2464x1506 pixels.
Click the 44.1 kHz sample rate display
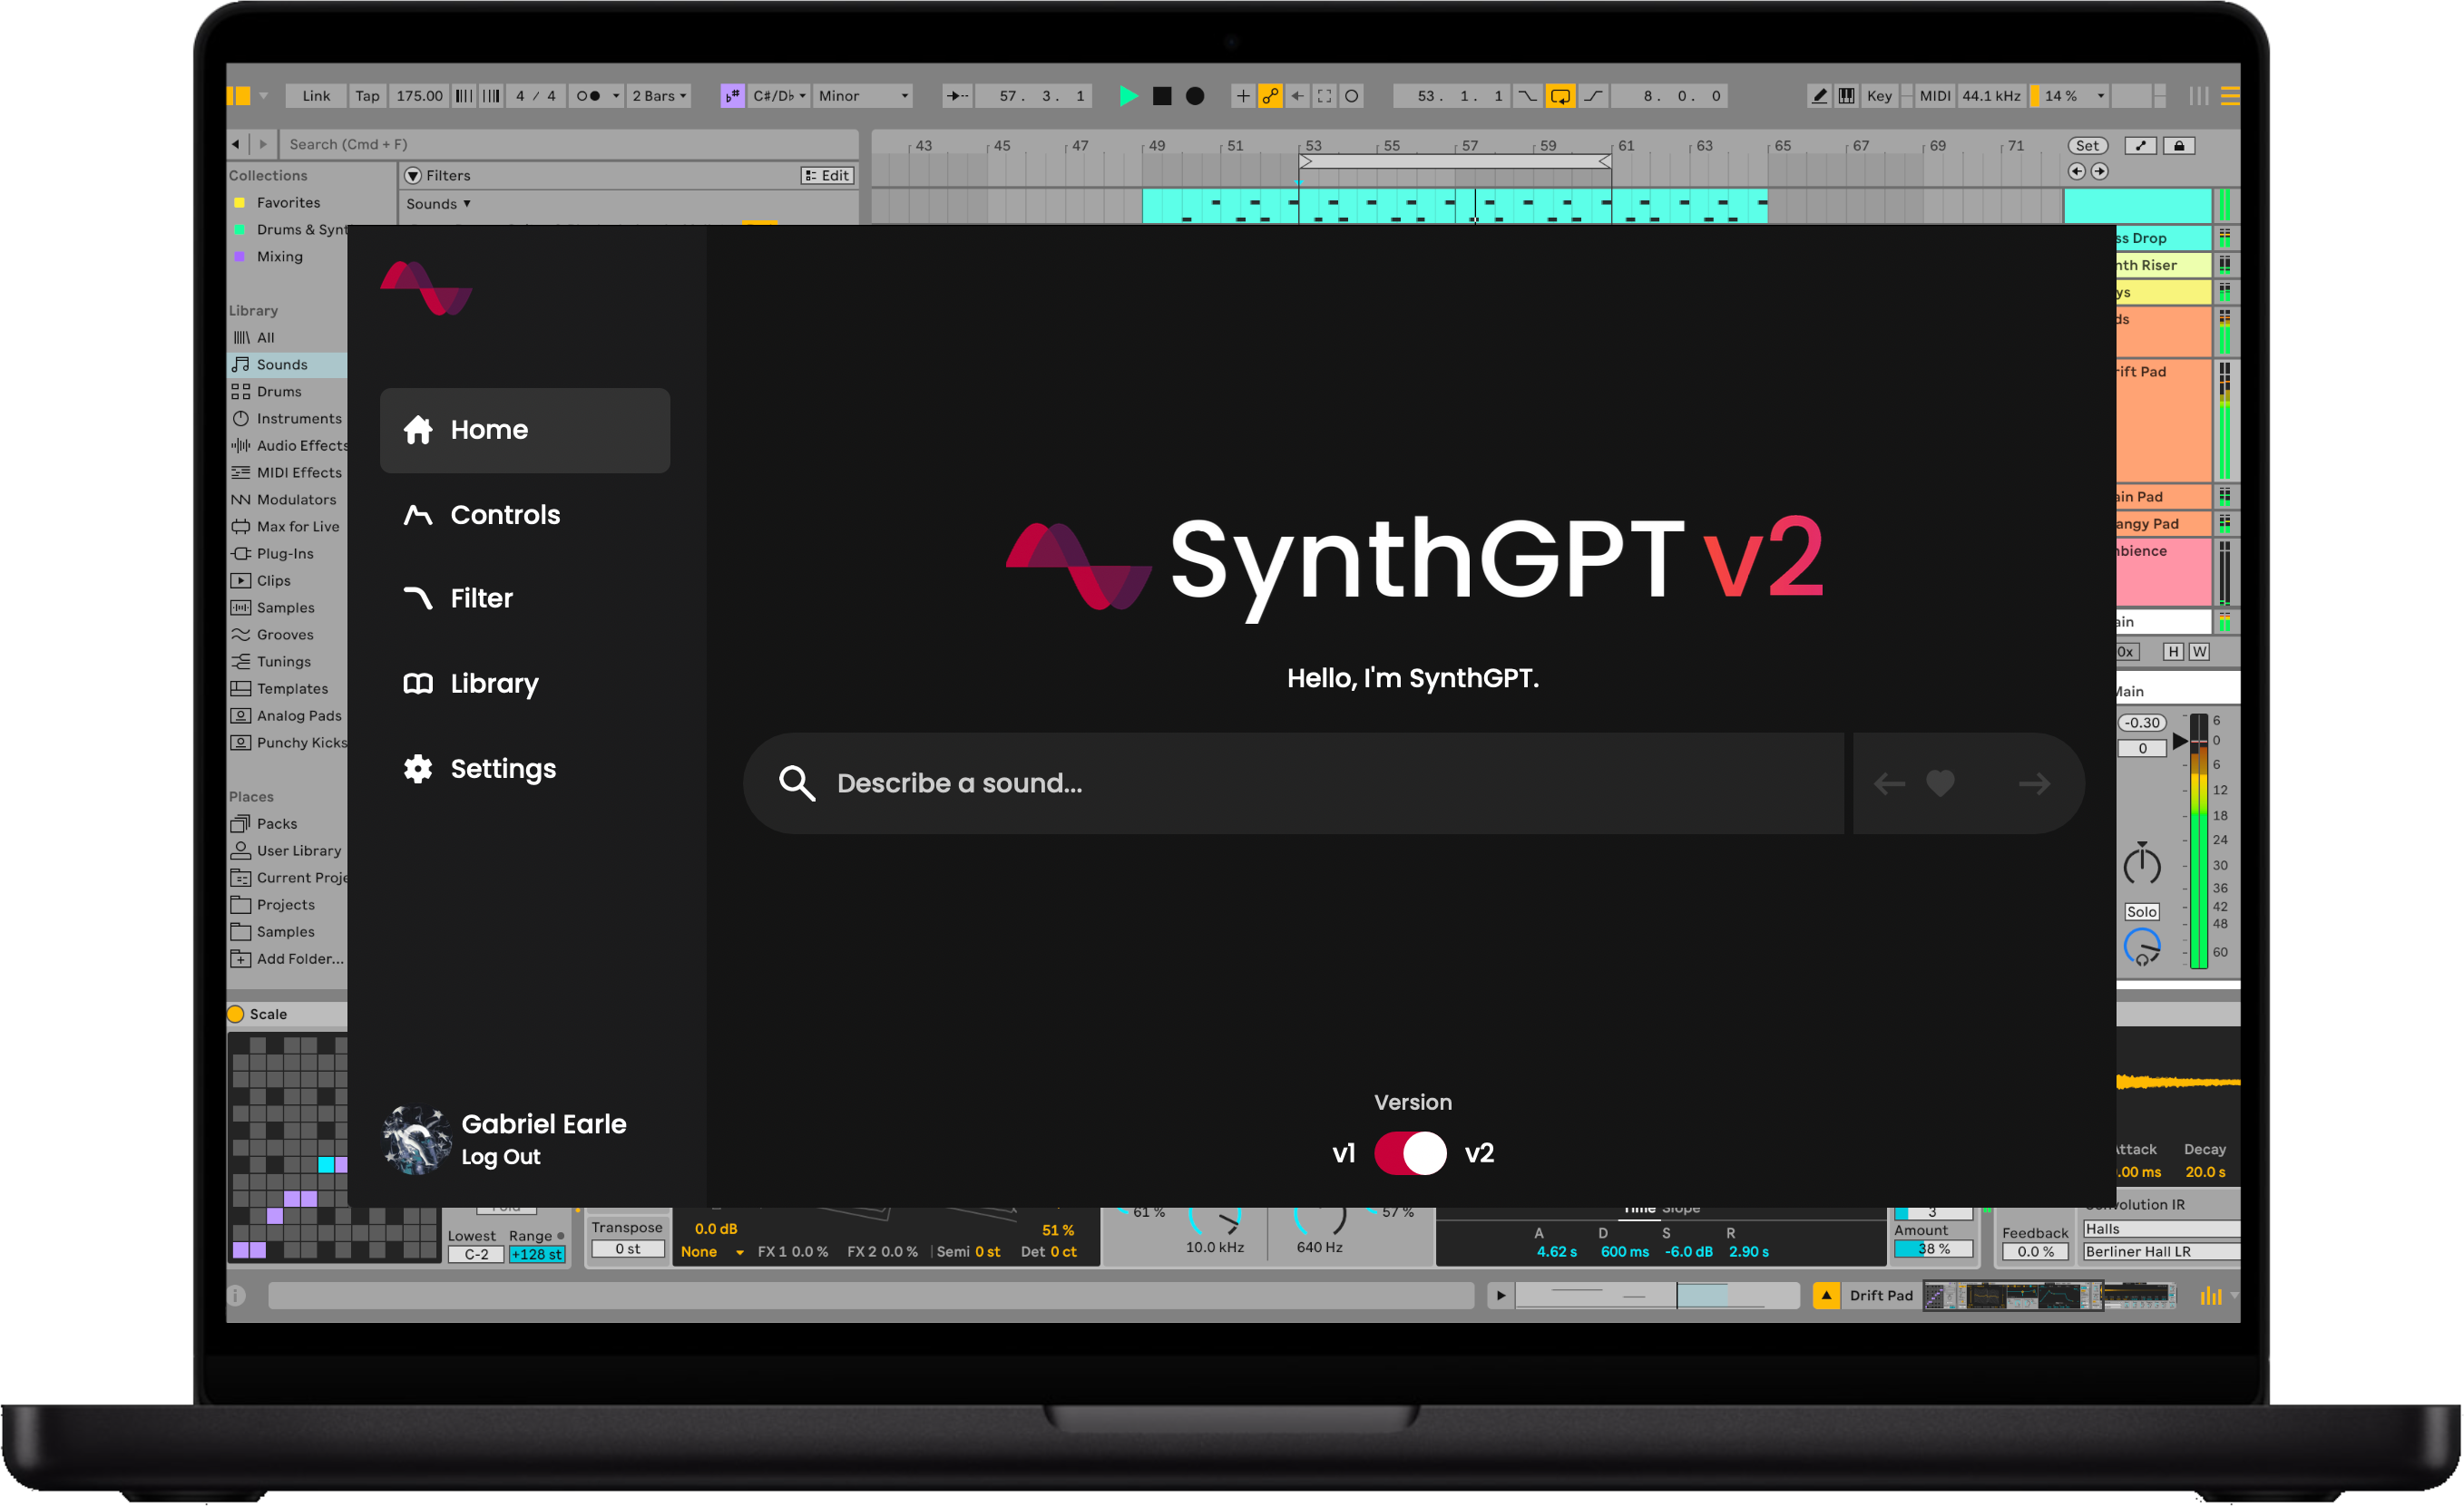(x=1991, y=96)
